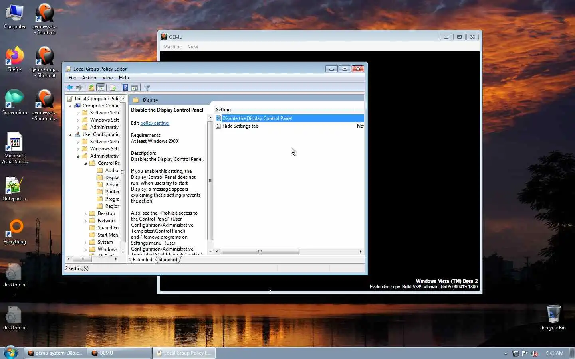575x359 pixels.
Task: Click the flag notification tray icon
Action: [525, 353]
